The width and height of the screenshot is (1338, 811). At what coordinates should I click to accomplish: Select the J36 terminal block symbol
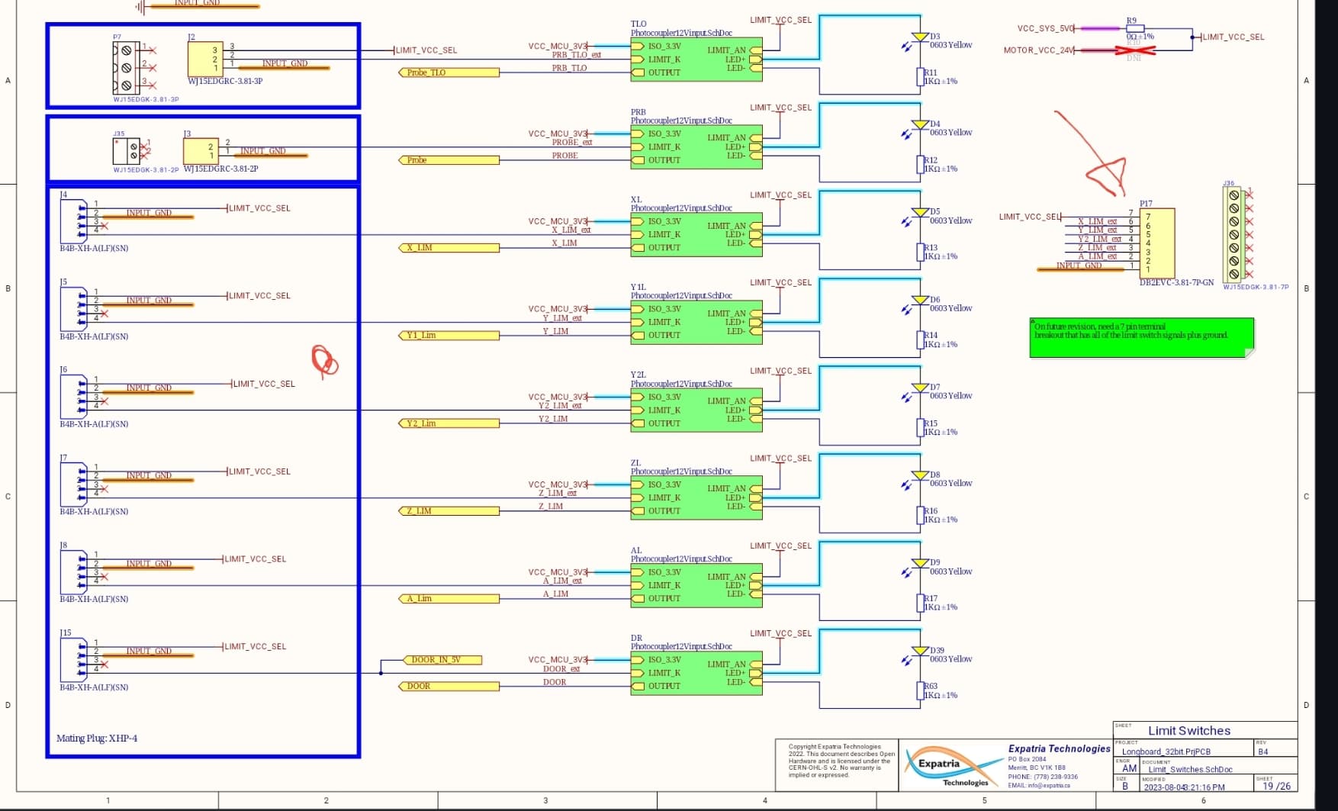[1233, 235]
